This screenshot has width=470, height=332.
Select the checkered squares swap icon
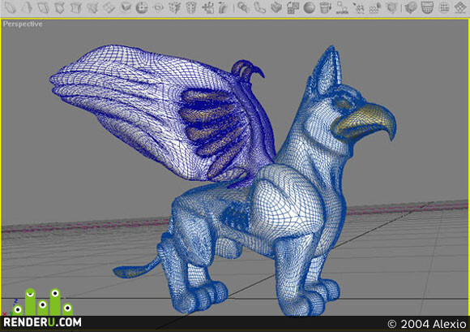293,7
